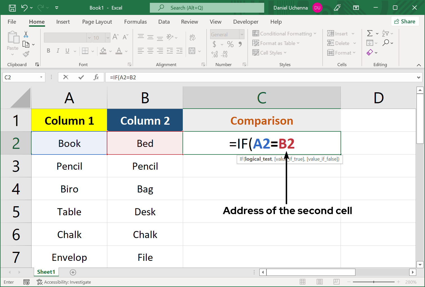Image resolution: width=425 pixels, height=287 pixels.
Task: Open Conditional Formatting options
Action: pos(284,33)
